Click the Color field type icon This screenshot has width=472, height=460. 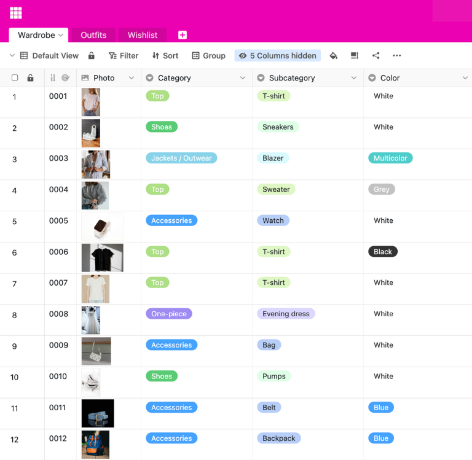click(x=372, y=78)
